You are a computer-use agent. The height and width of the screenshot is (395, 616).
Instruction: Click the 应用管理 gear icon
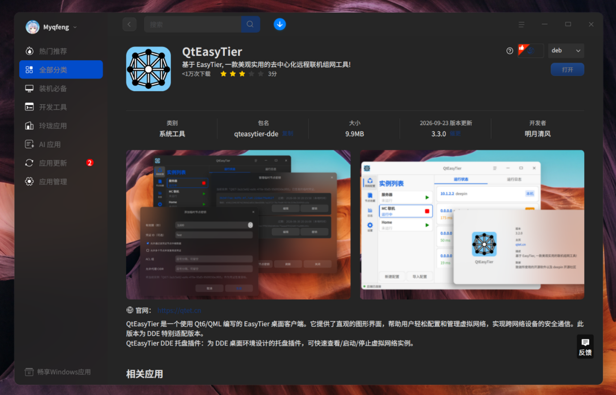click(30, 181)
